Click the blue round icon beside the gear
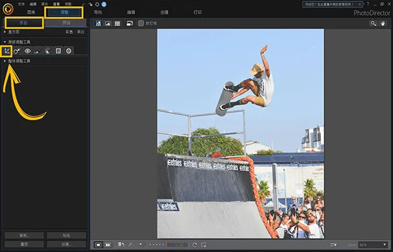This screenshot has width=393, height=252. tap(103, 5)
